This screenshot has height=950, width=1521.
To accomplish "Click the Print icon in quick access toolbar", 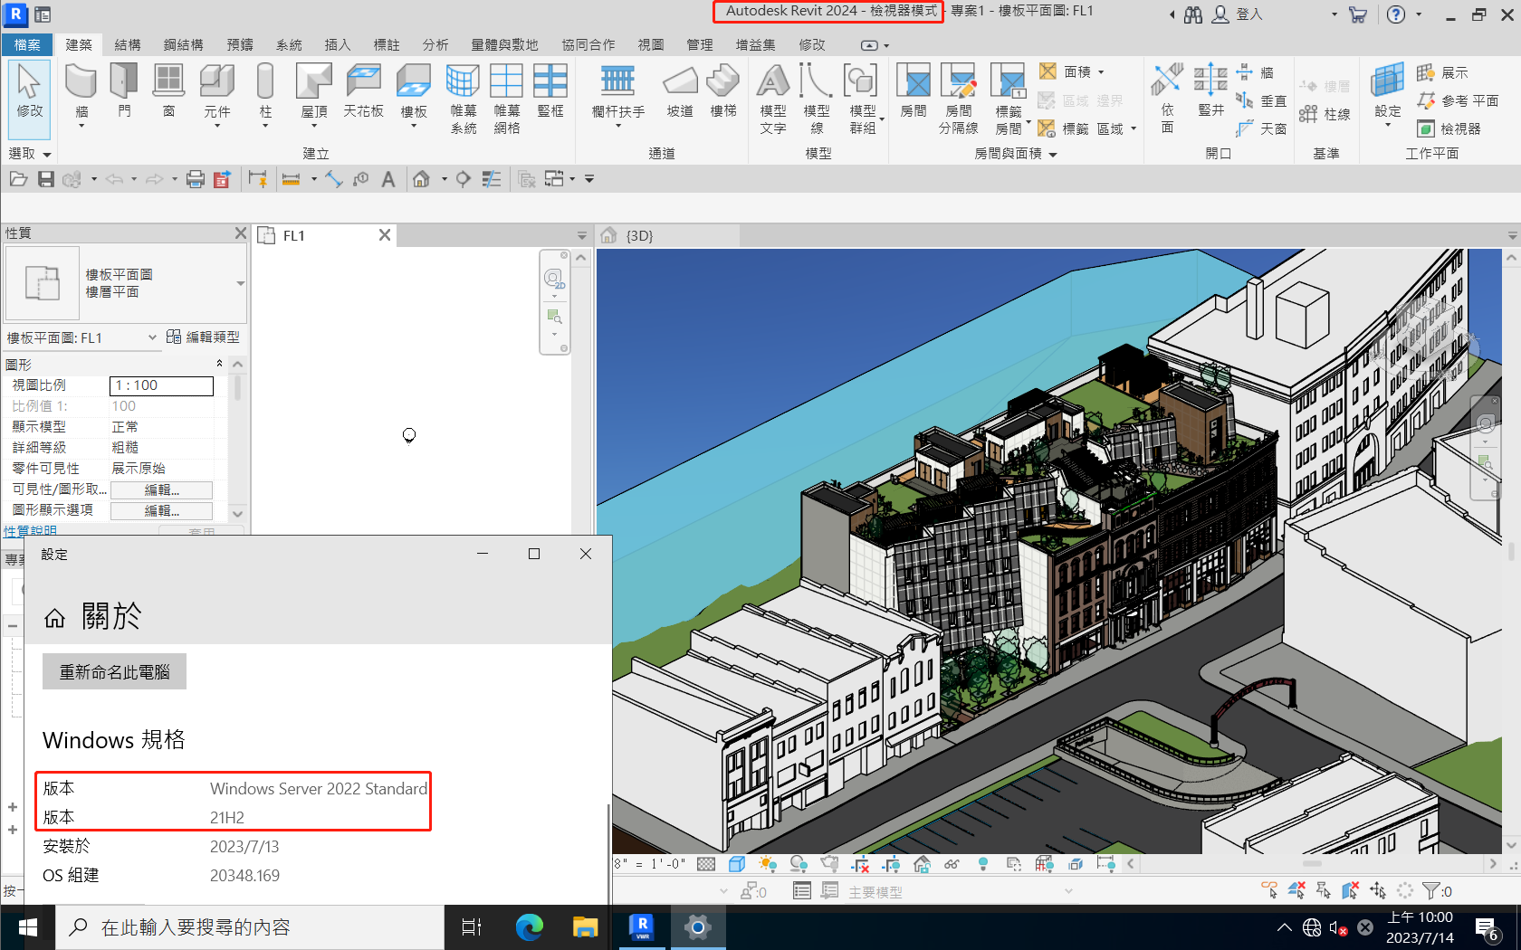I will point(195,179).
